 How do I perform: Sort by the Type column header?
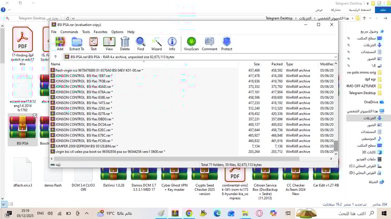[301, 64]
